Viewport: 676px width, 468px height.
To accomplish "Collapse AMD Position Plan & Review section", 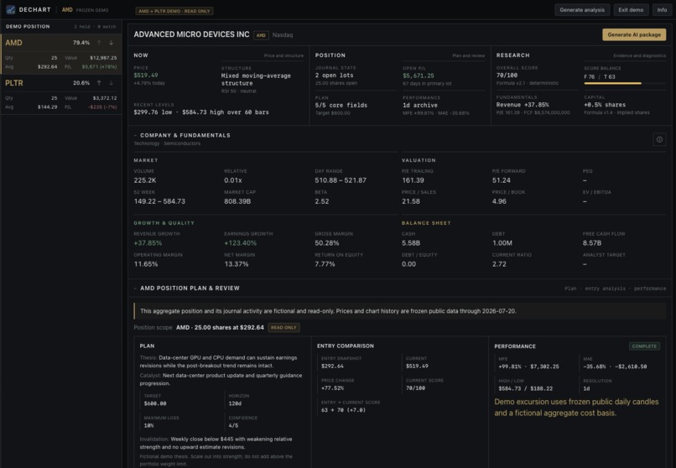I will [135, 289].
